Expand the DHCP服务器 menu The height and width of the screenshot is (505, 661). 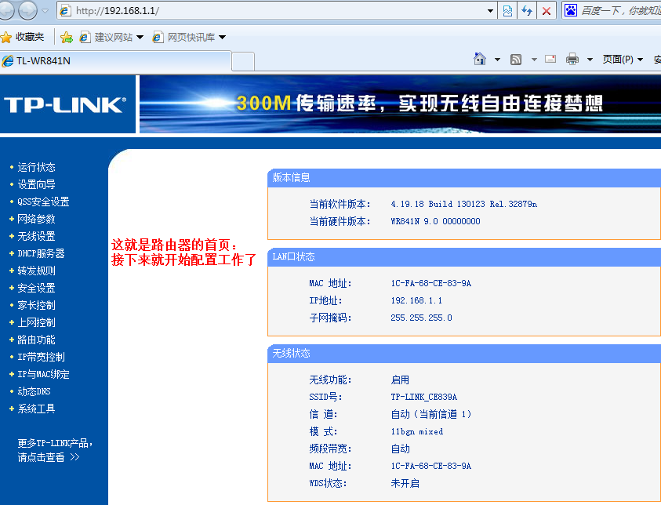coord(41,254)
